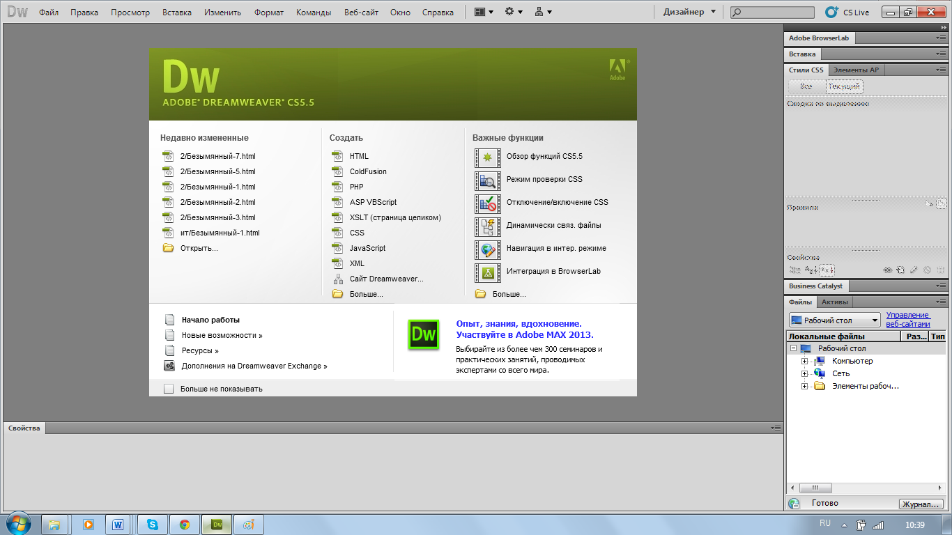
Task: Click the Dreamweaver site icon in Create list
Action: (x=338, y=279)
